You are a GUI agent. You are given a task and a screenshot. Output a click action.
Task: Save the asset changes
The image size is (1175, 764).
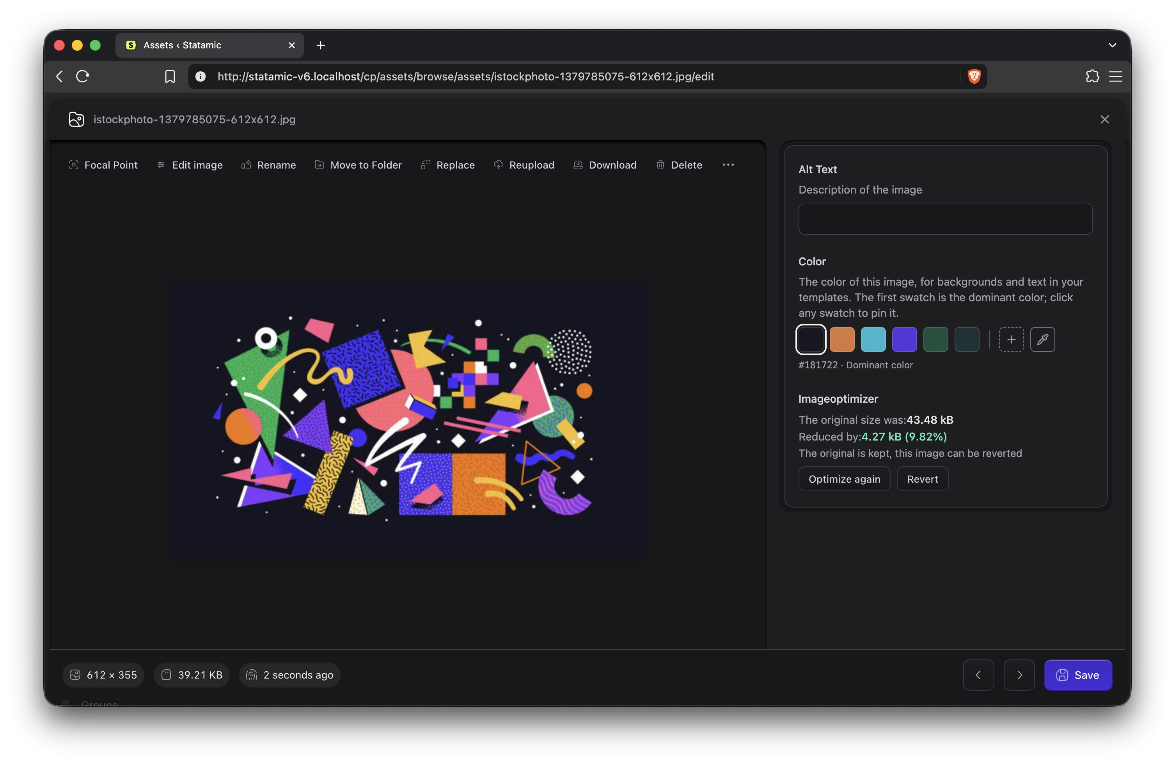[1078, 675]
